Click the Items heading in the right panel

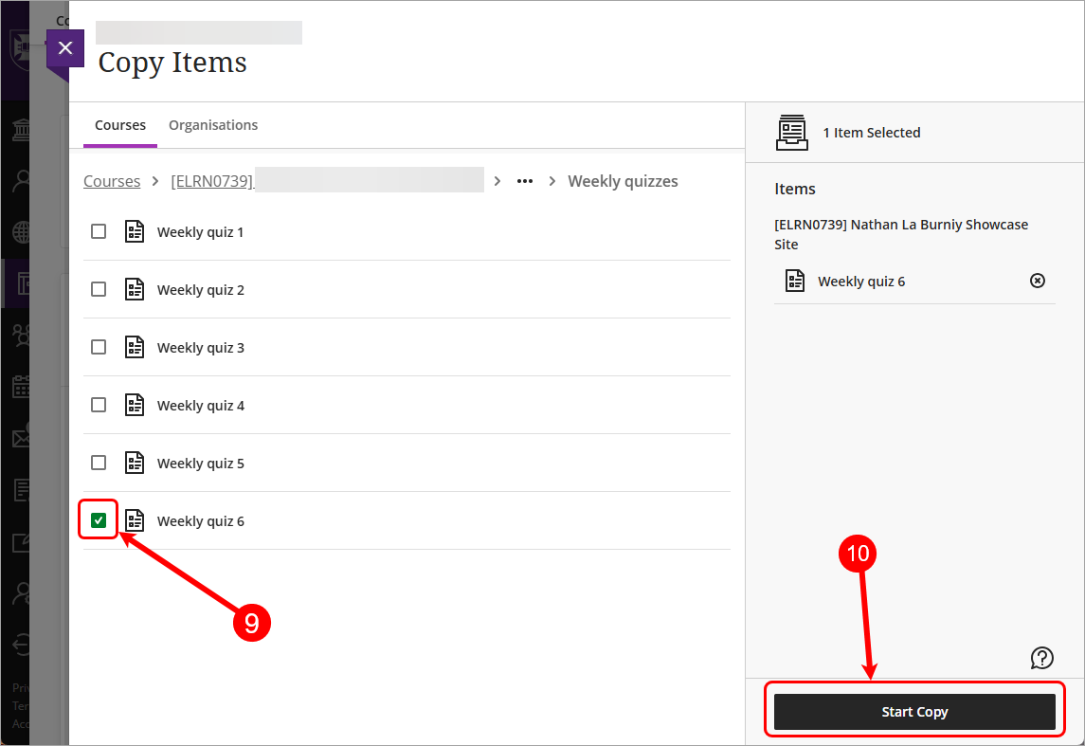[x=794, y=189]
